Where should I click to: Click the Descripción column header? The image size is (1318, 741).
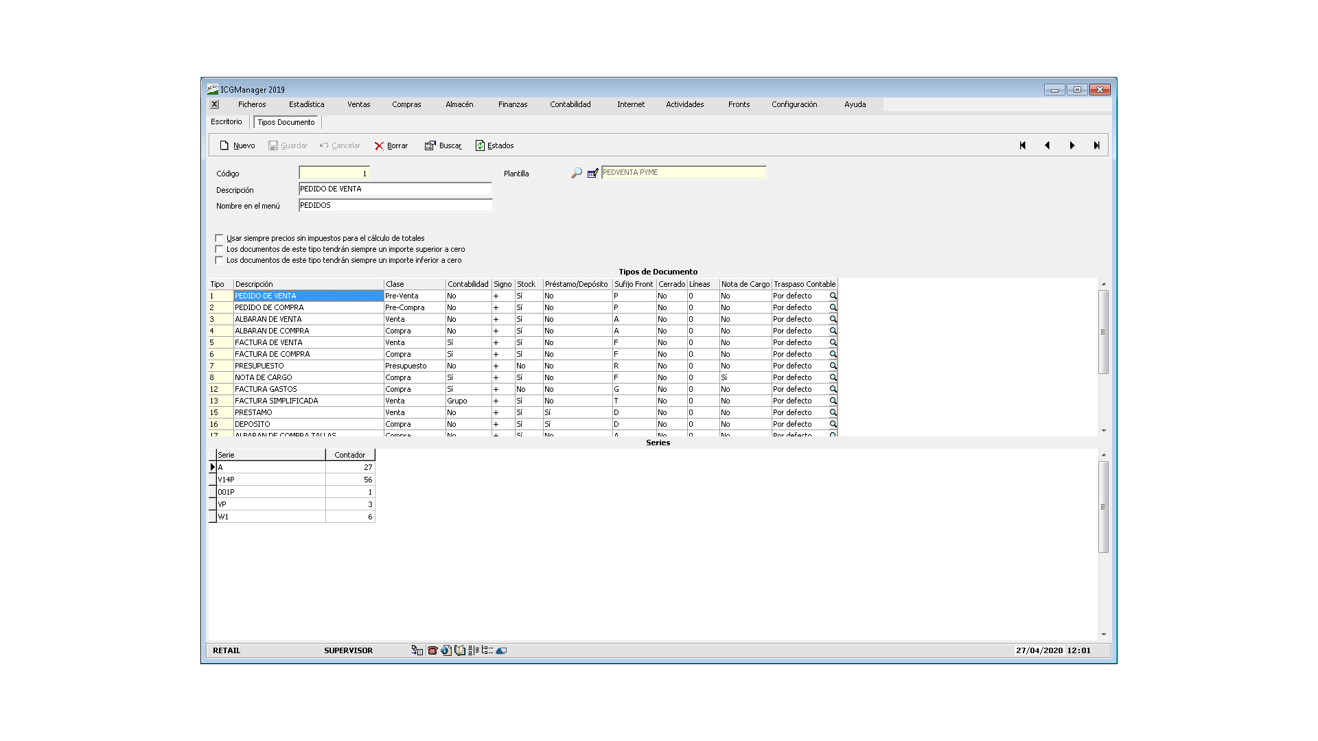(x=308, y=284)
